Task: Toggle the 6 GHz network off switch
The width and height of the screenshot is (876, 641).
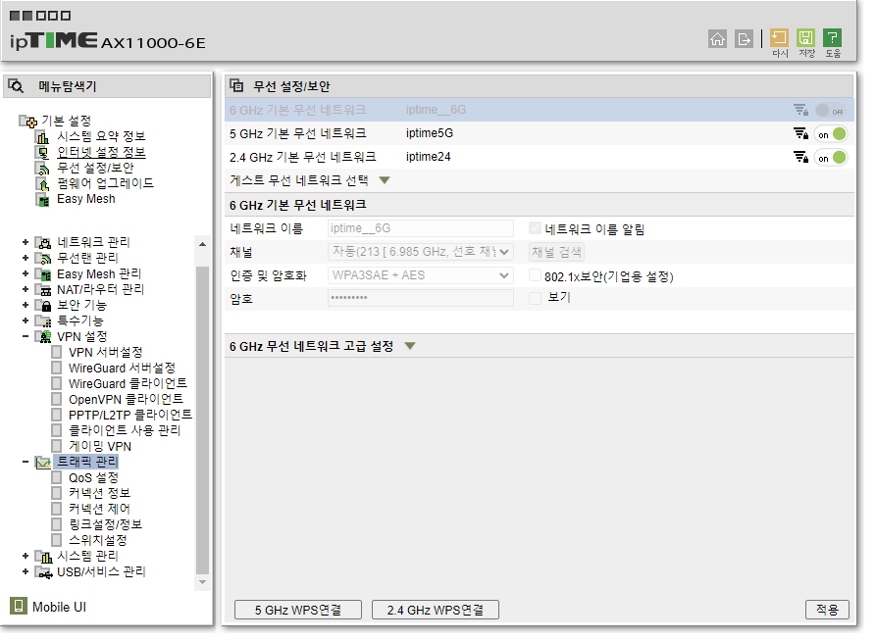Action: [830, 111]
